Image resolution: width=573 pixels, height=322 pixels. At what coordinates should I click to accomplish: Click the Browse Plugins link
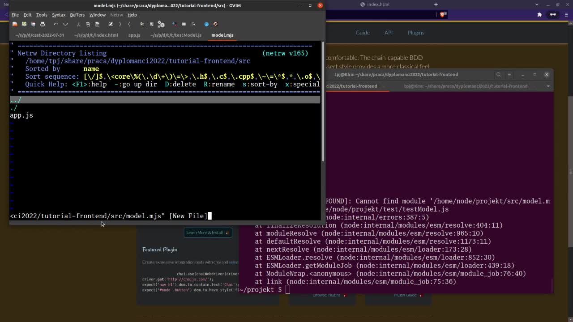tap(327, 295)
